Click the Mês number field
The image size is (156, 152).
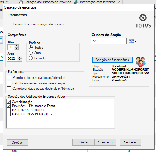(x=11, y=47)
